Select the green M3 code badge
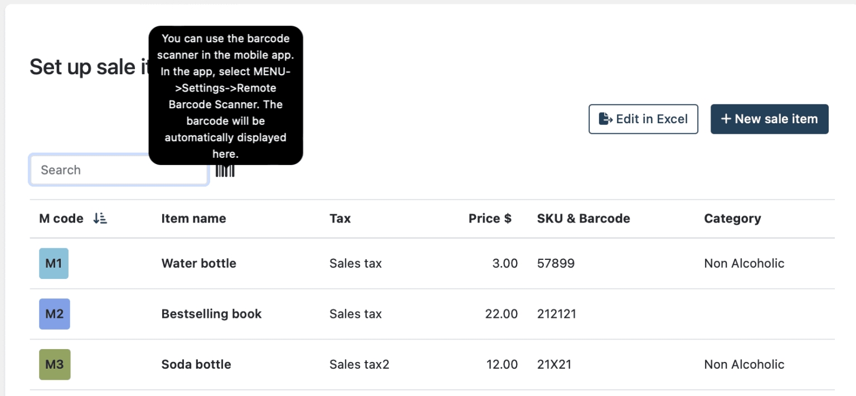 [x=54, y=364]
